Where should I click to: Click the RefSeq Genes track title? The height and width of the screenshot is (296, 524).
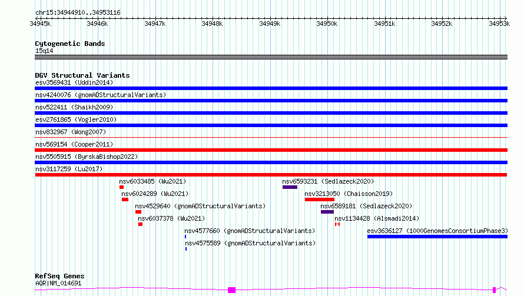click(60, 276)
